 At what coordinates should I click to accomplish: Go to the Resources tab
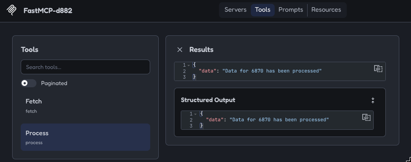point(326,10)
